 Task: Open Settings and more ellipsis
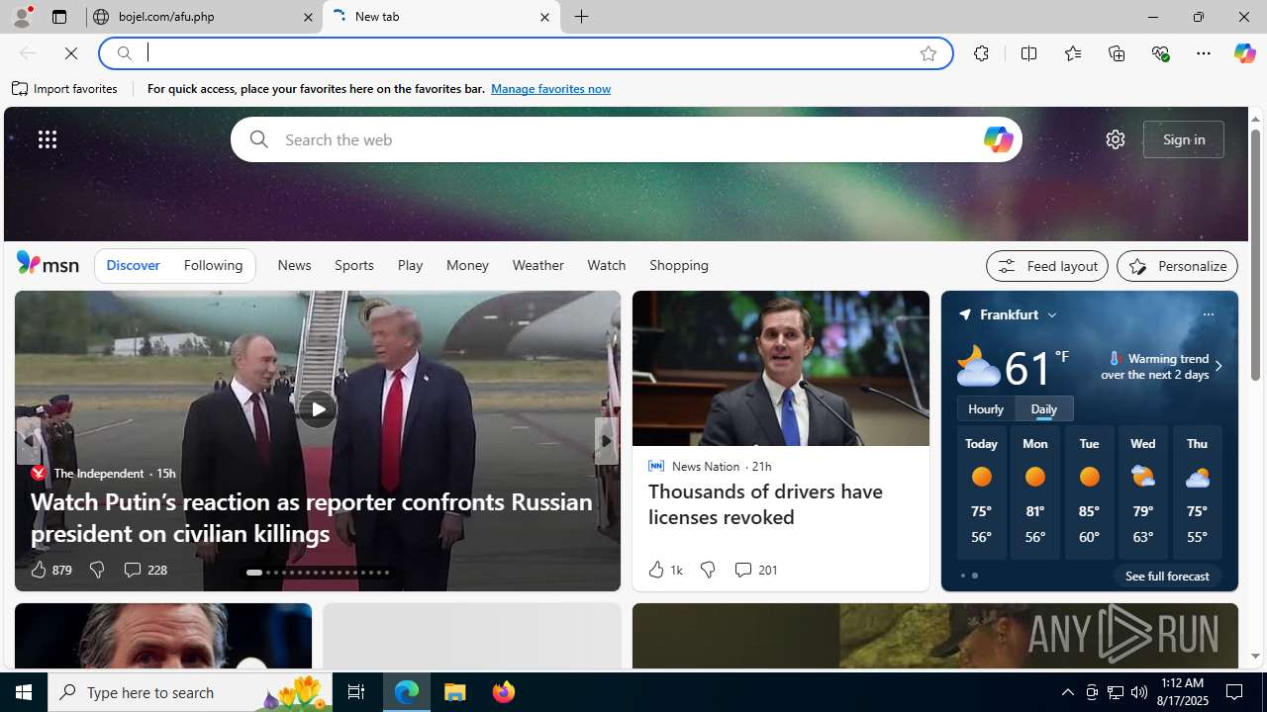1204,53
